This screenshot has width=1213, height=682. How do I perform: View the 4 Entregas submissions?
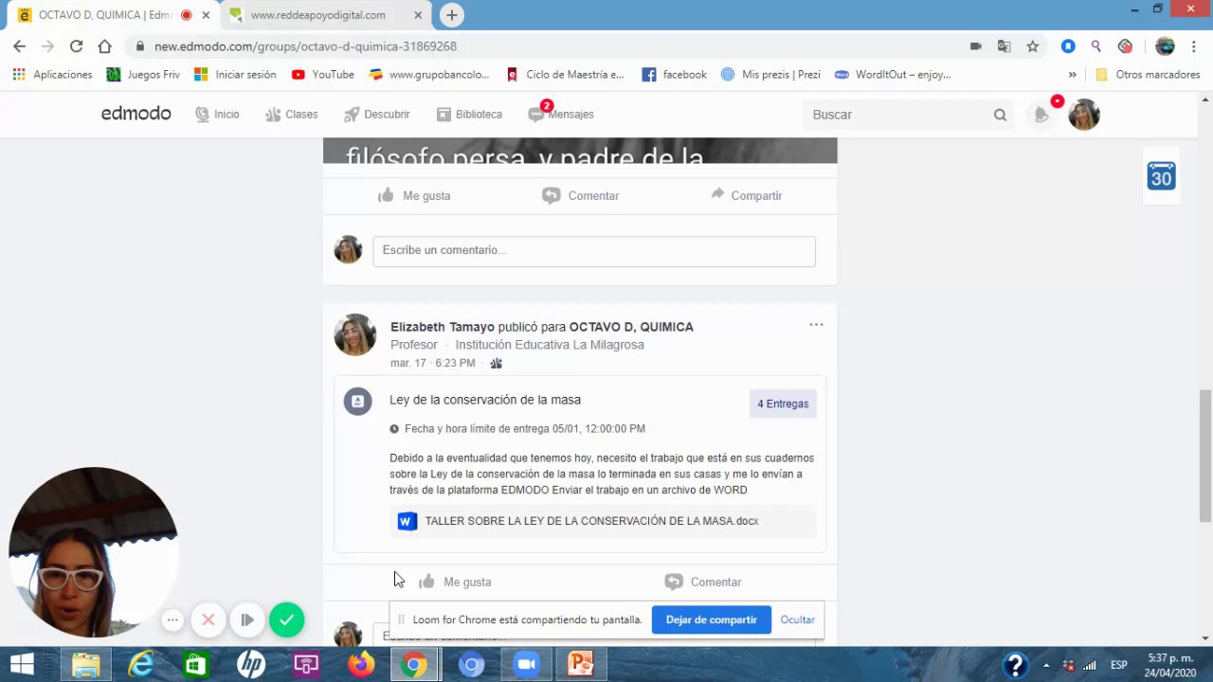coord(783,404)
